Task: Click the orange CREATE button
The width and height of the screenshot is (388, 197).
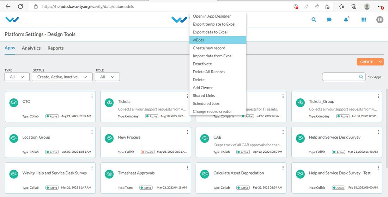Action: click(366, 62)
